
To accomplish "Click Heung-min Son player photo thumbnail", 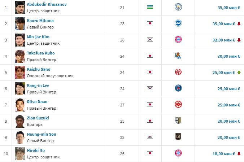I will point(19,137).
